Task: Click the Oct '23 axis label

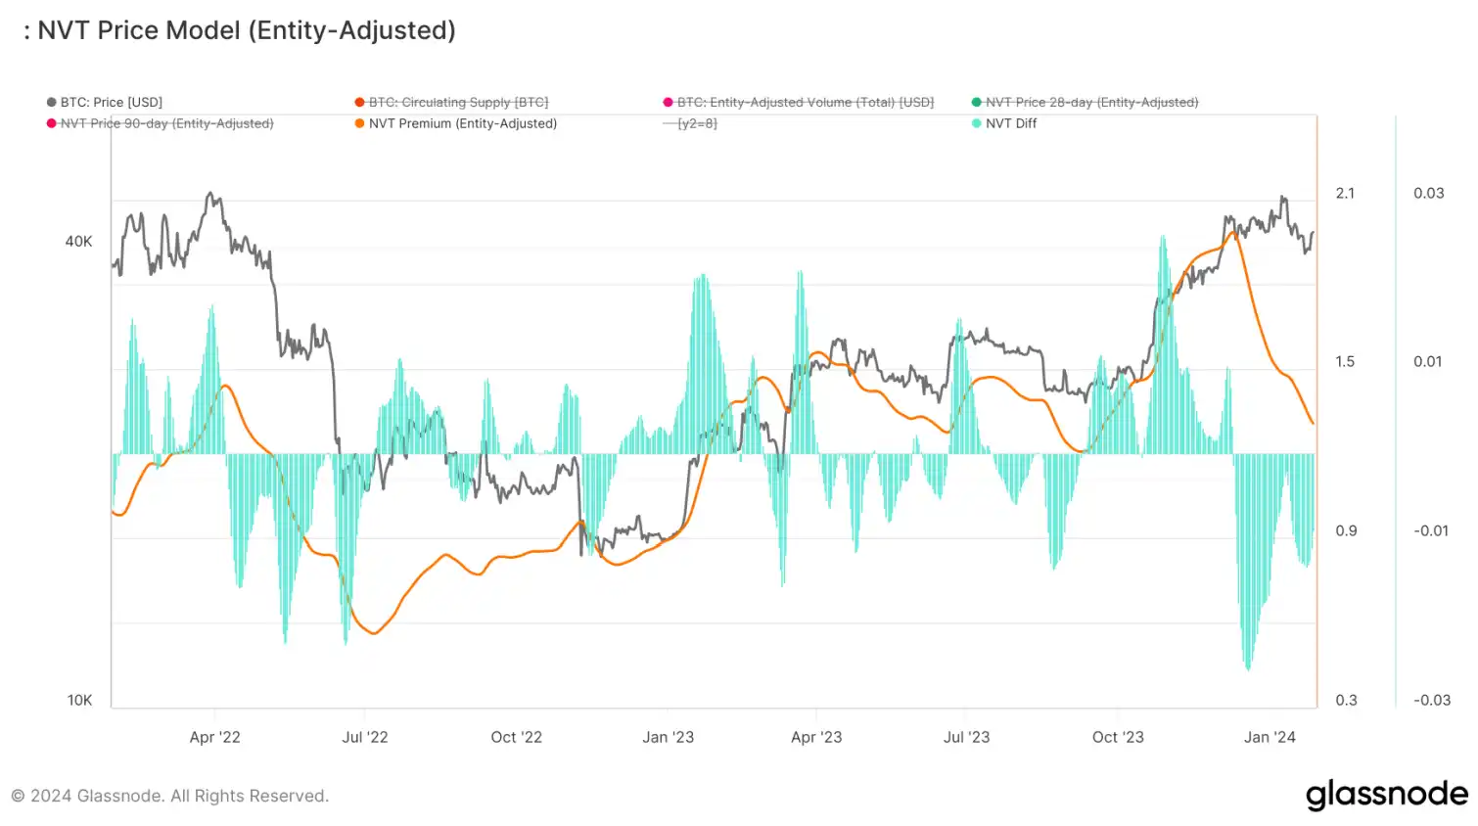Action: pos(1118,737)
